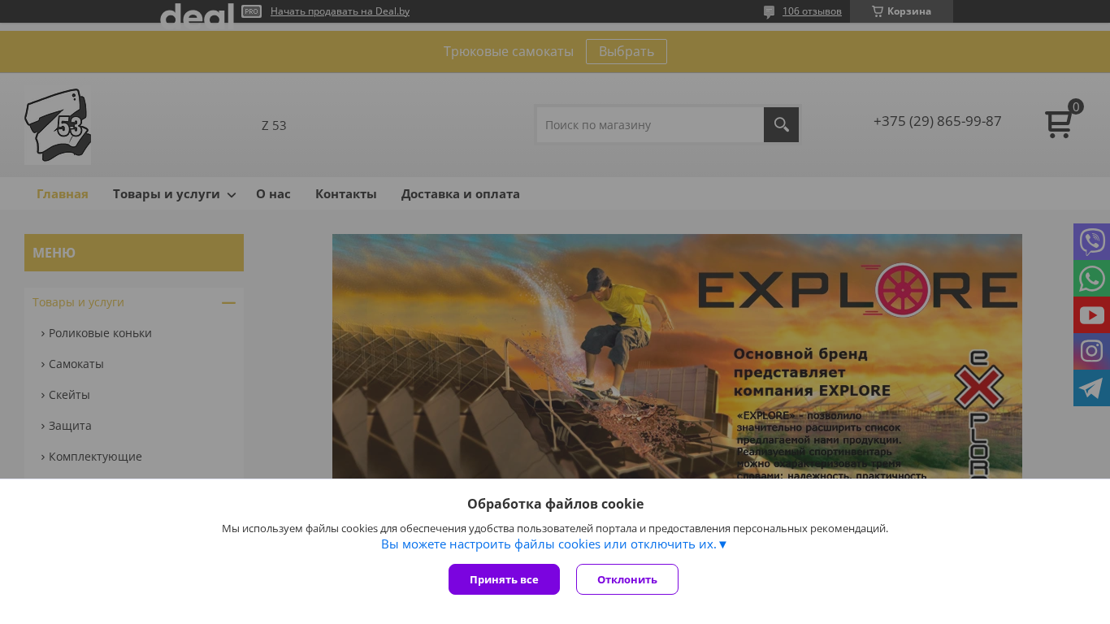Click the Поиск по магазину search field
The image size is (1110, 624).
click(x=650, y=124)
